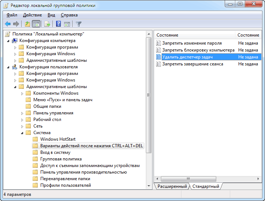
Task: Switch to the 'Стандартный' tab
Action: [x=206, y=186]
